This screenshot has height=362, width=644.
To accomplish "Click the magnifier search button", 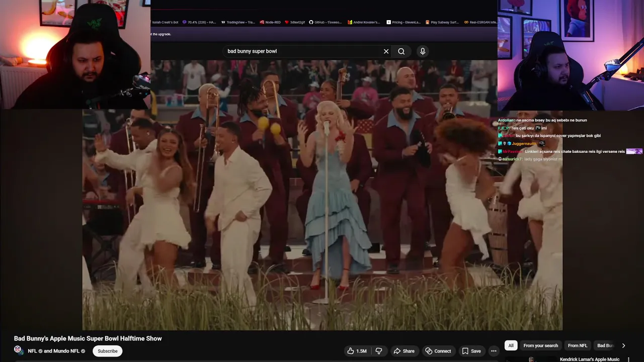I will [x=401, y=51].
